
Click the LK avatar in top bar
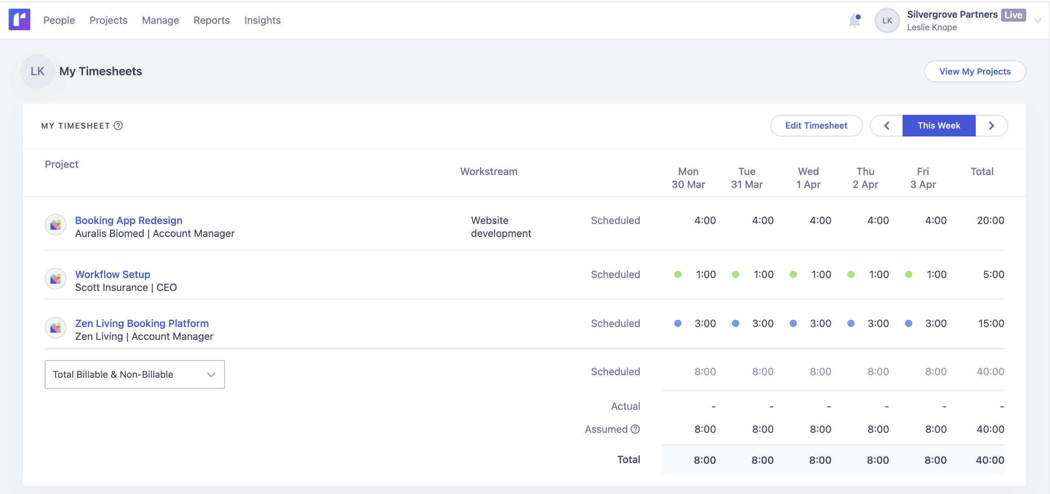pos(887,21)
